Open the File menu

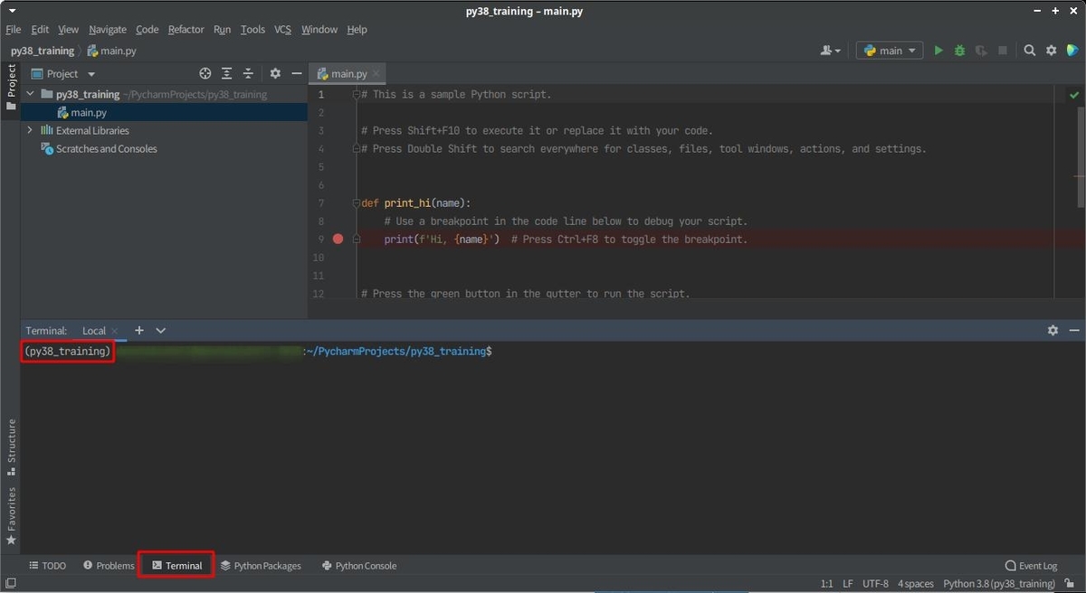(14, 30)
